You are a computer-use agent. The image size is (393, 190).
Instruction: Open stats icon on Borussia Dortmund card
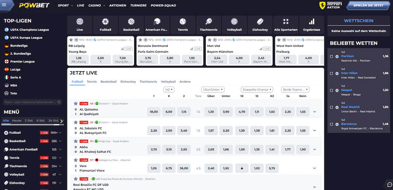[192, 49]
